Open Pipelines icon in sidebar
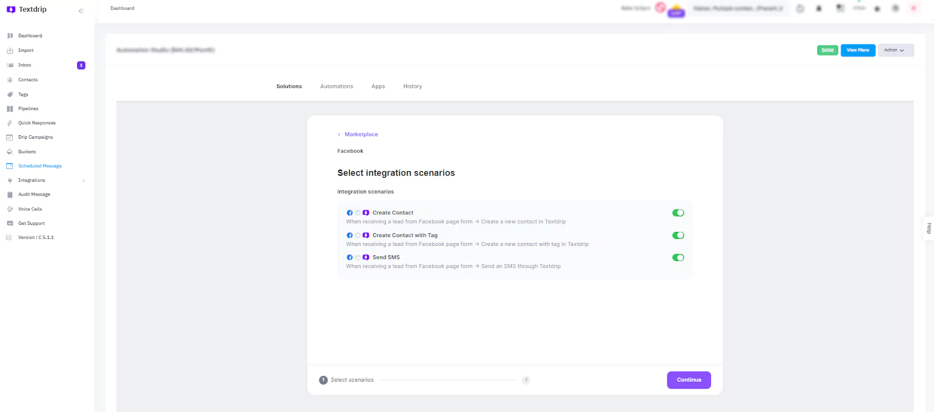 (x=10, y=109)
